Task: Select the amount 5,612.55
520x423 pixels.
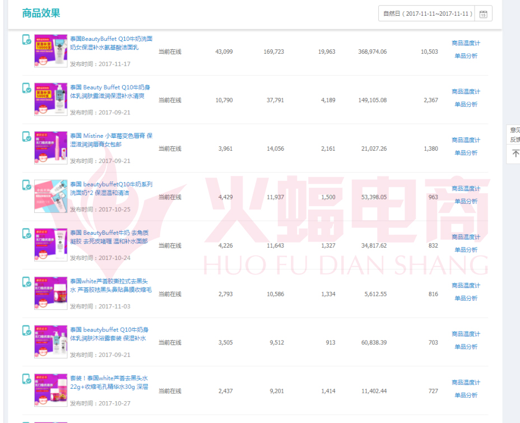Action: point(375,294)
